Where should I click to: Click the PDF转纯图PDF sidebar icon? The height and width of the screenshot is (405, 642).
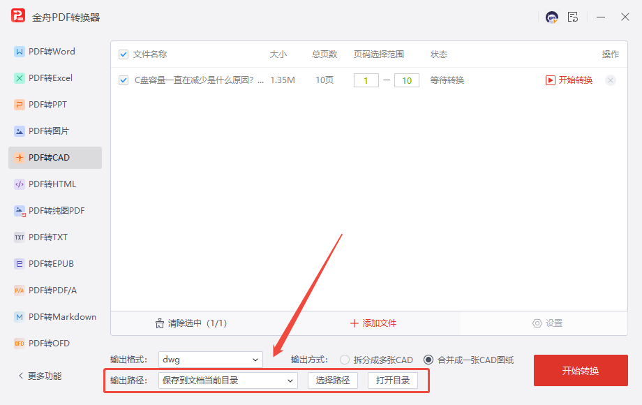pos(20,211)
